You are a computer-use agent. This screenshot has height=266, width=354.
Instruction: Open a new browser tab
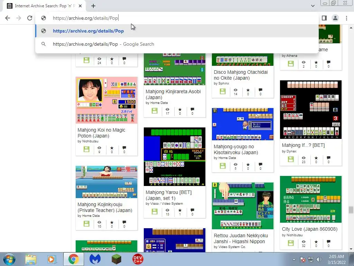click(x=93, y=6)
